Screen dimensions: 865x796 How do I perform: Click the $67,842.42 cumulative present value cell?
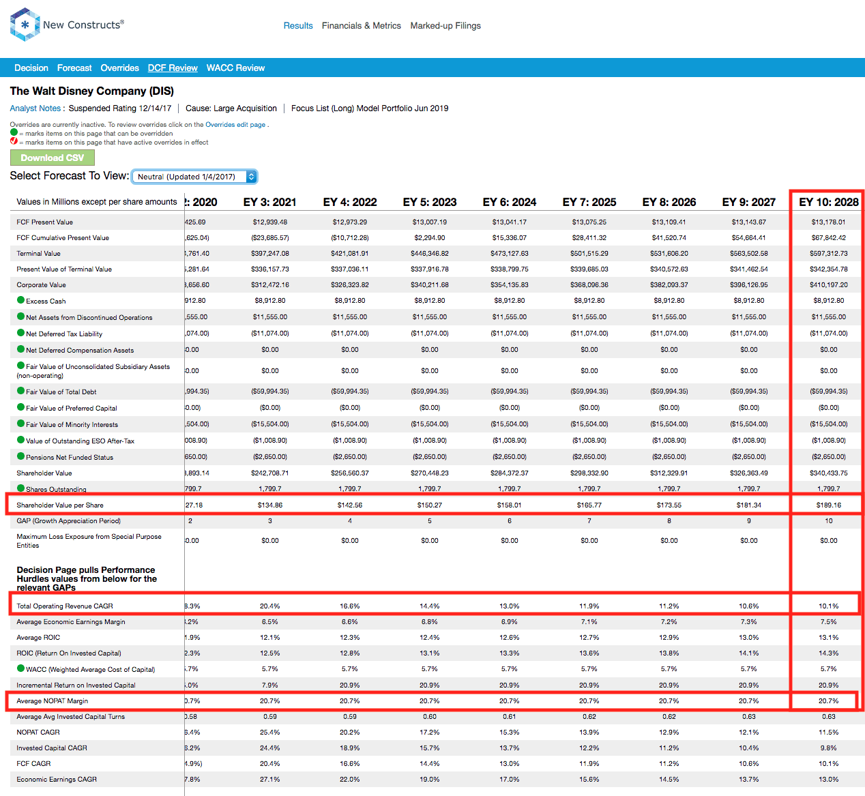[x=829, y=238]
